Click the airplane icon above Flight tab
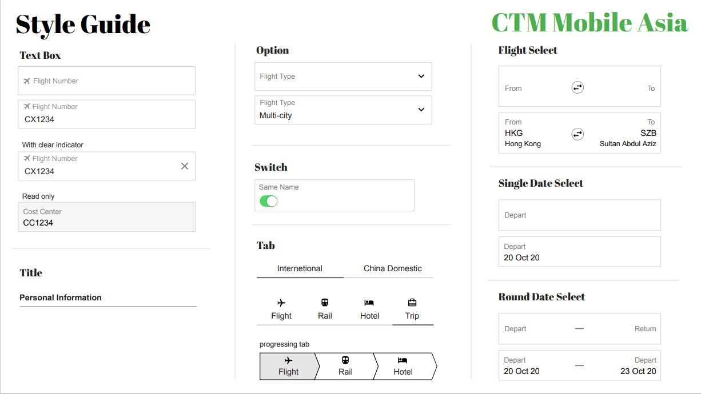 pyautogui.click(x=281, y=303)
